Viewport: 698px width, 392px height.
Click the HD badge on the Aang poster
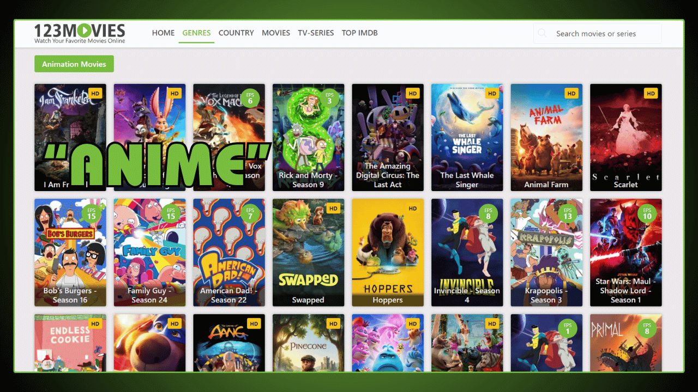coord(254,323)
